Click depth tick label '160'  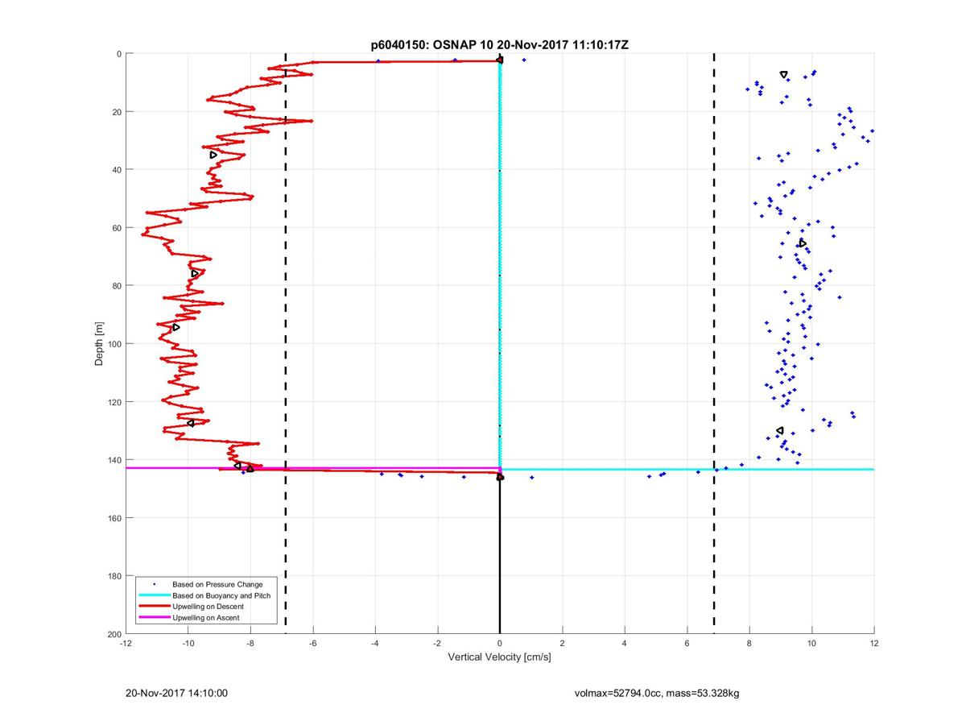pyautogui.click(x=114, y=518)
